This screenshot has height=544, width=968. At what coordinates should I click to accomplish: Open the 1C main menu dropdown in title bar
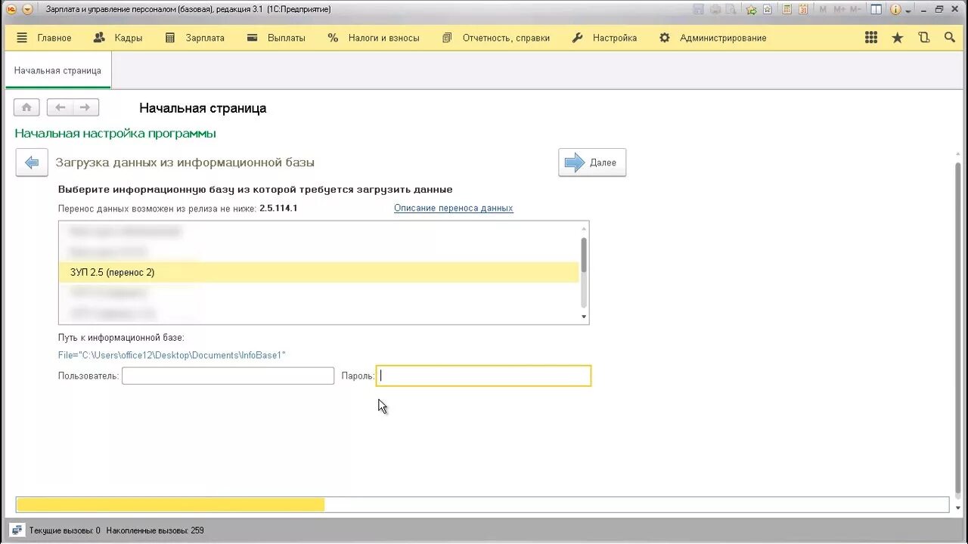[27, 10]
